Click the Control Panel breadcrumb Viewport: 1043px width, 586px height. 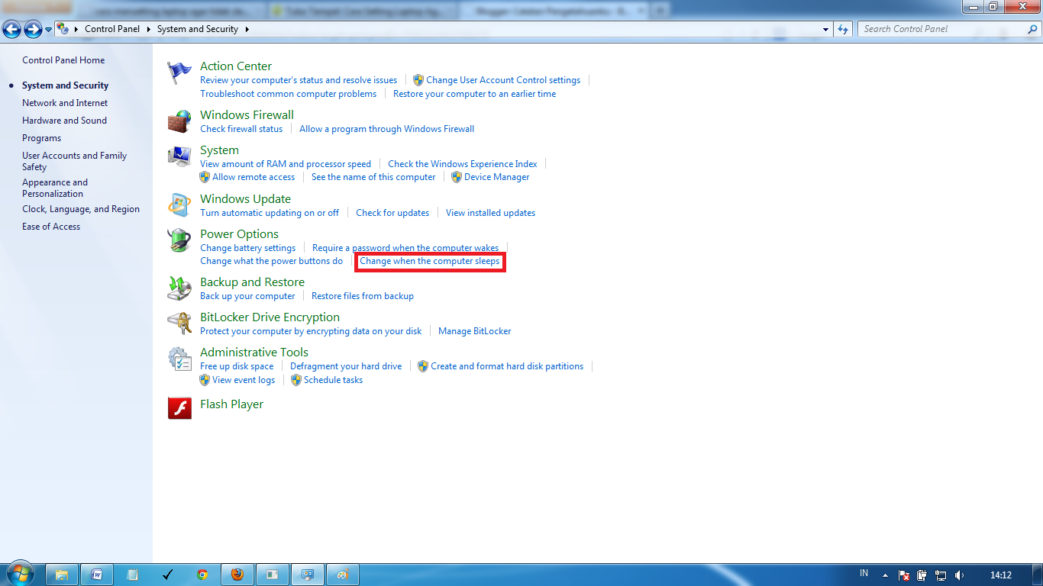112,29
